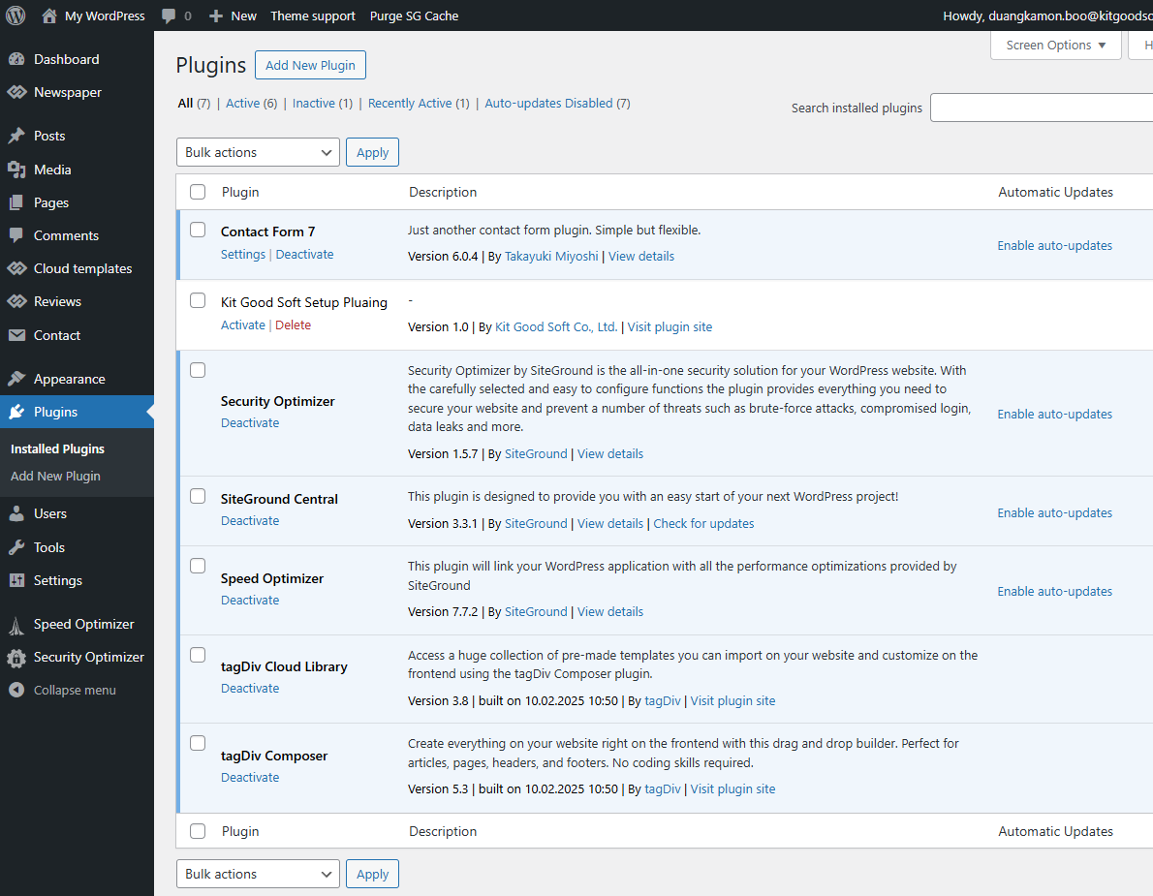
Task: Click the Howdy user account menu
Action: point(1047,16)
